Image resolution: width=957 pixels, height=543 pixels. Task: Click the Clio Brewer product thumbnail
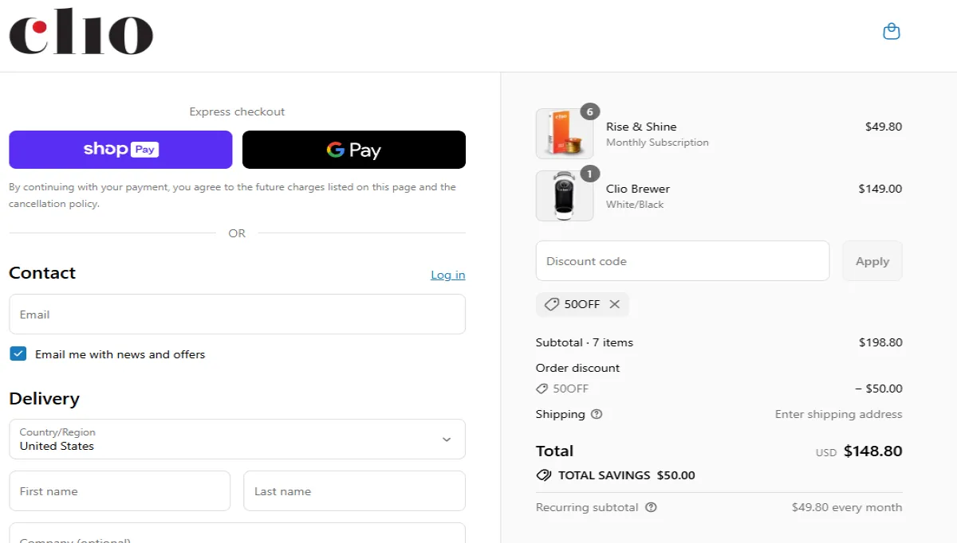click(x=565, y=195)
